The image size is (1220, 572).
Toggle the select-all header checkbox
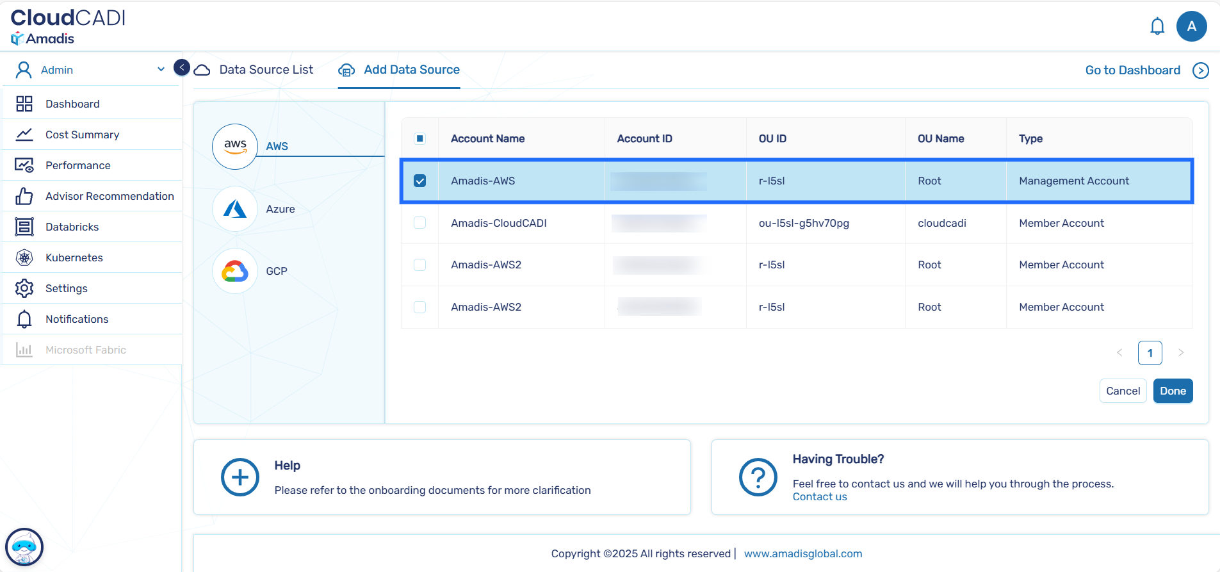pos(419,138)
